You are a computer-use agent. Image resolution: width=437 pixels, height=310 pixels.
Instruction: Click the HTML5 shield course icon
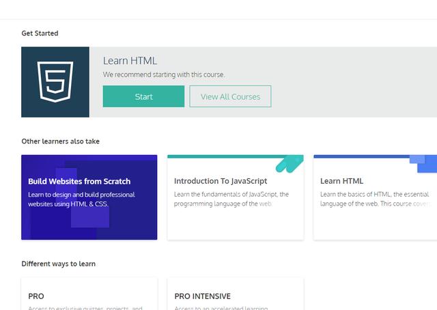pos(55,82)
